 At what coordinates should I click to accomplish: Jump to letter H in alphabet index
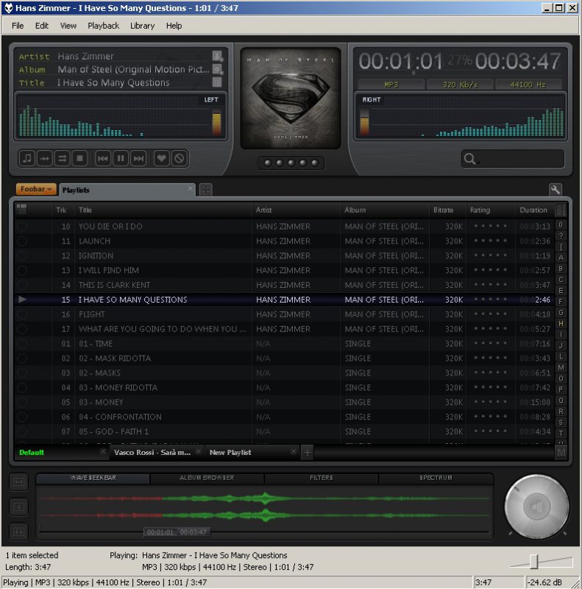(561, 323)
